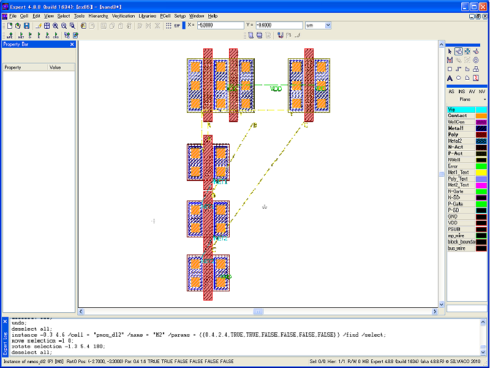Click the Zoom In magnifier icon
The width and height of the screenshot is (490, 368).
coord(55,26)
